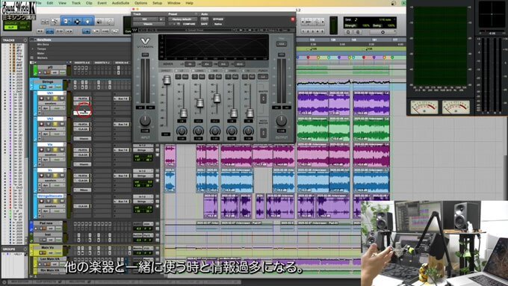
Task: Click the StringsStaccato track name
Action: (51, 196)
